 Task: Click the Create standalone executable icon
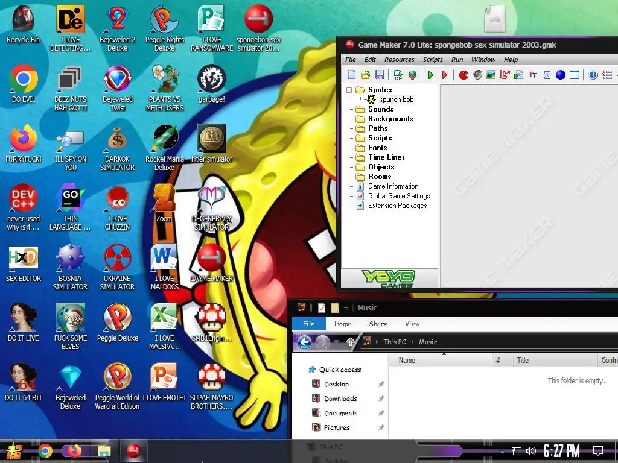[x=398, y=74]
